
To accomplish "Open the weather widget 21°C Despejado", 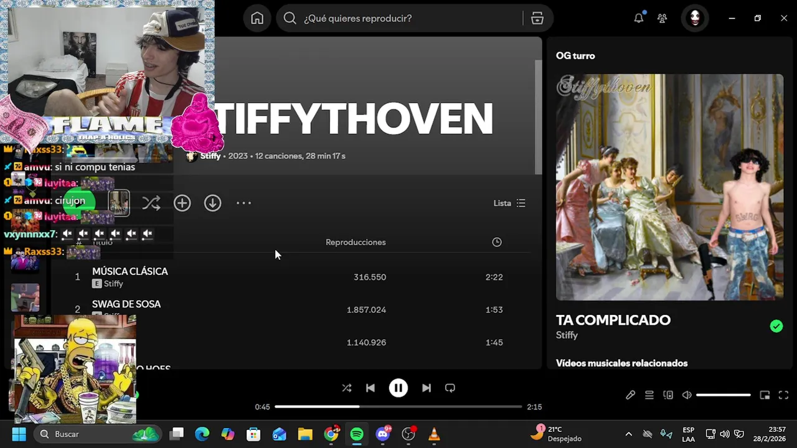I will point(556,434).
